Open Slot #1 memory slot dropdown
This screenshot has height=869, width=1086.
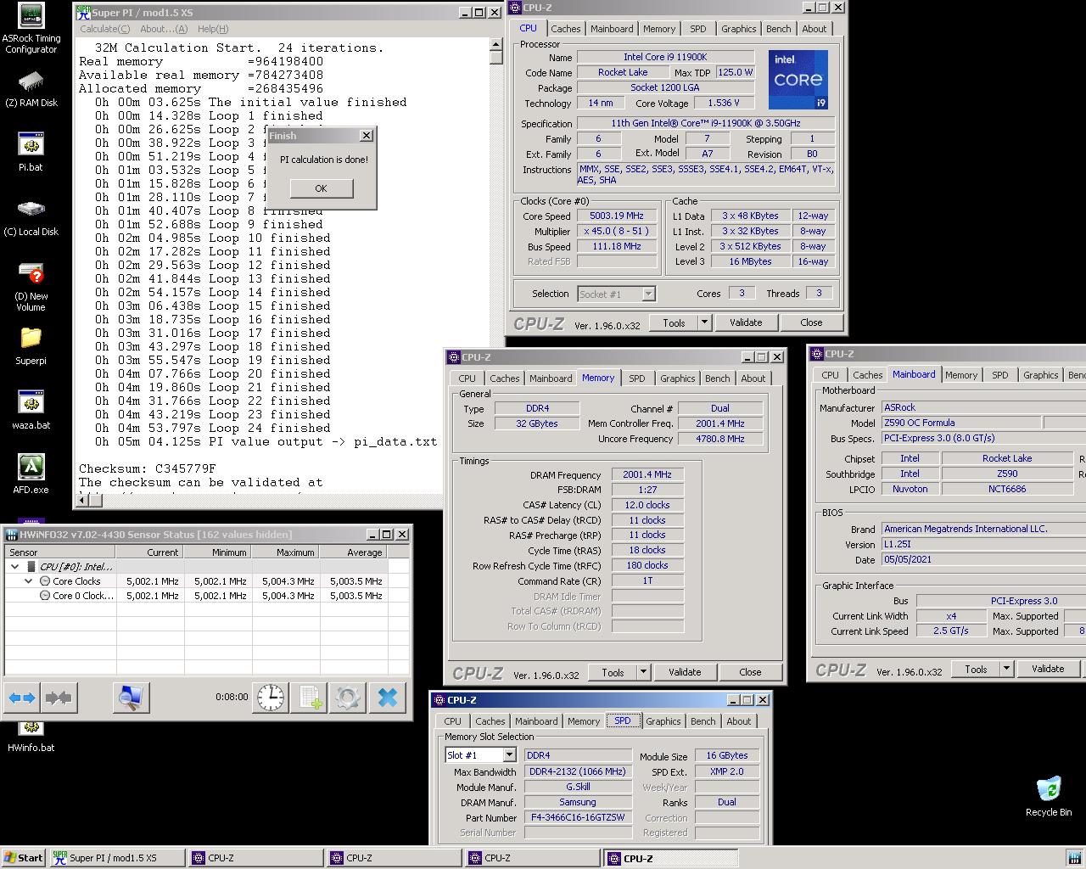click(509, 755)
